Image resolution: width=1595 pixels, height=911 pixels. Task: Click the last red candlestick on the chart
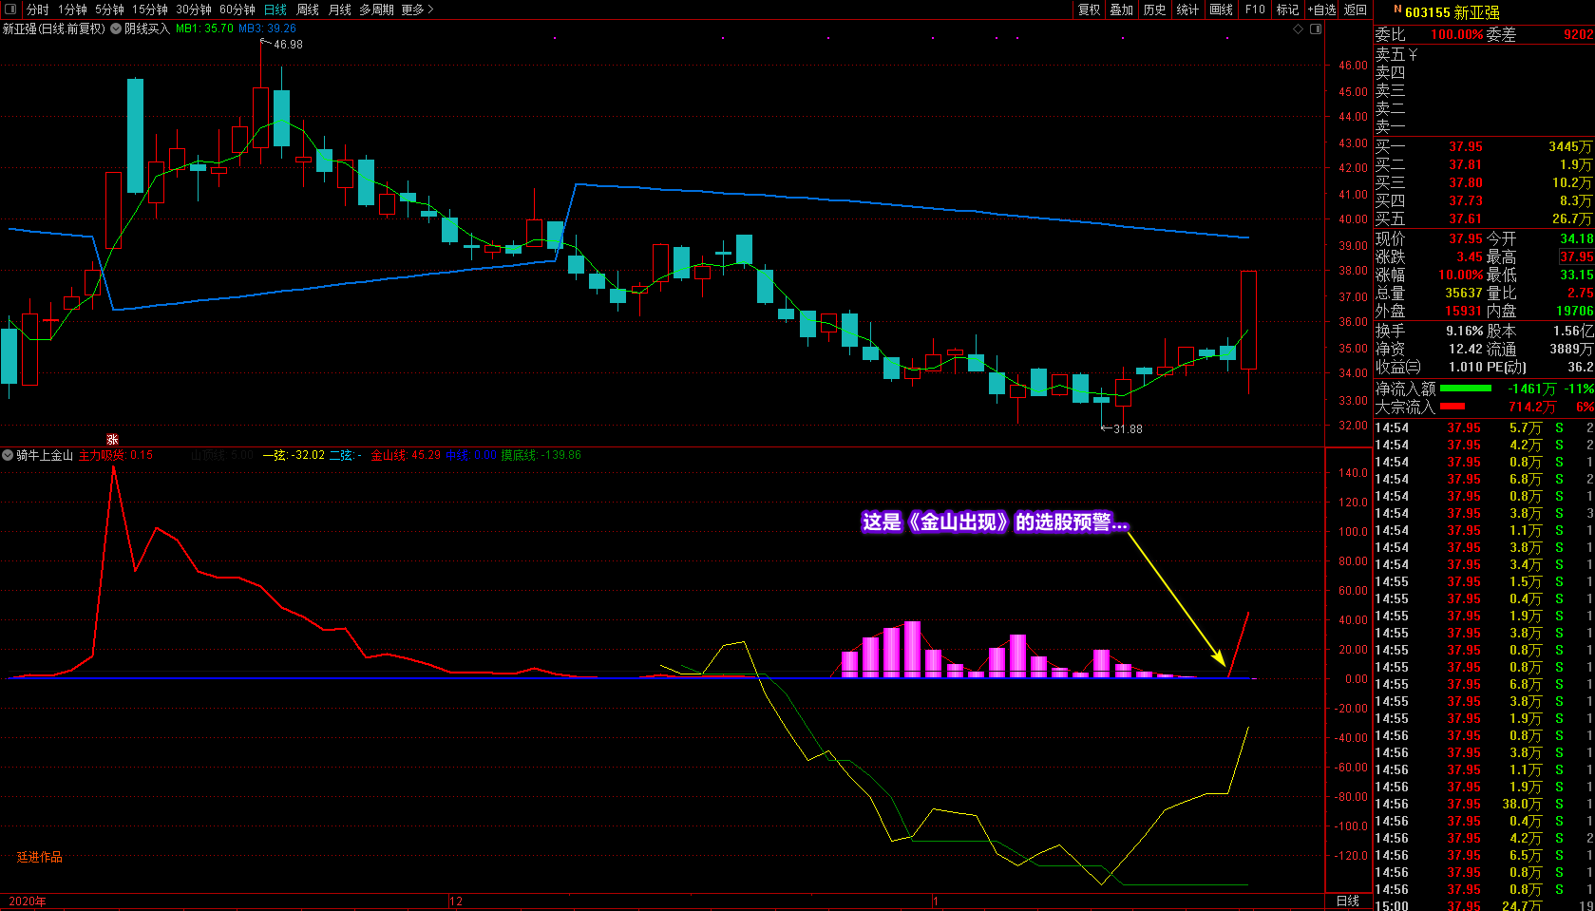coord(1248,320)
